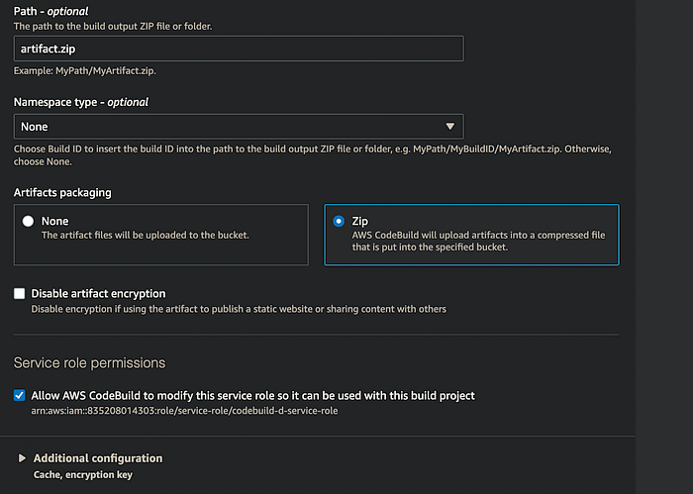Expand Additional configuration using the triangle icon
This screenshot has width=693, height=494.
pos(22,458)
